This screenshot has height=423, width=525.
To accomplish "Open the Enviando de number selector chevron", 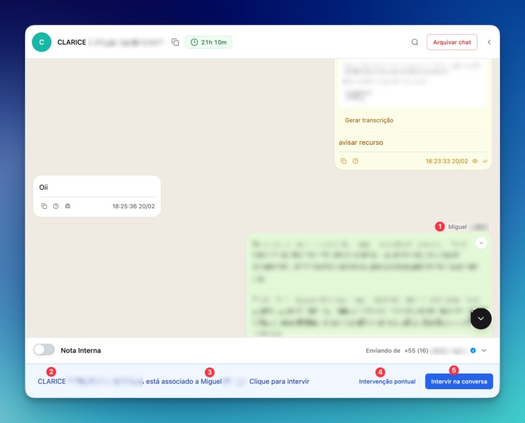I will (x=482, y=351).
